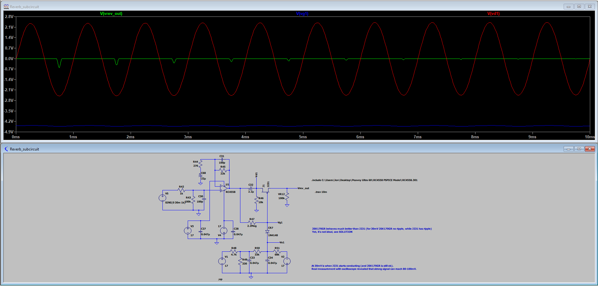Image resolution: width=598 pixels, height=286 pixels.
Task: Maximize the waveform plot window
Action: point(579,7)
